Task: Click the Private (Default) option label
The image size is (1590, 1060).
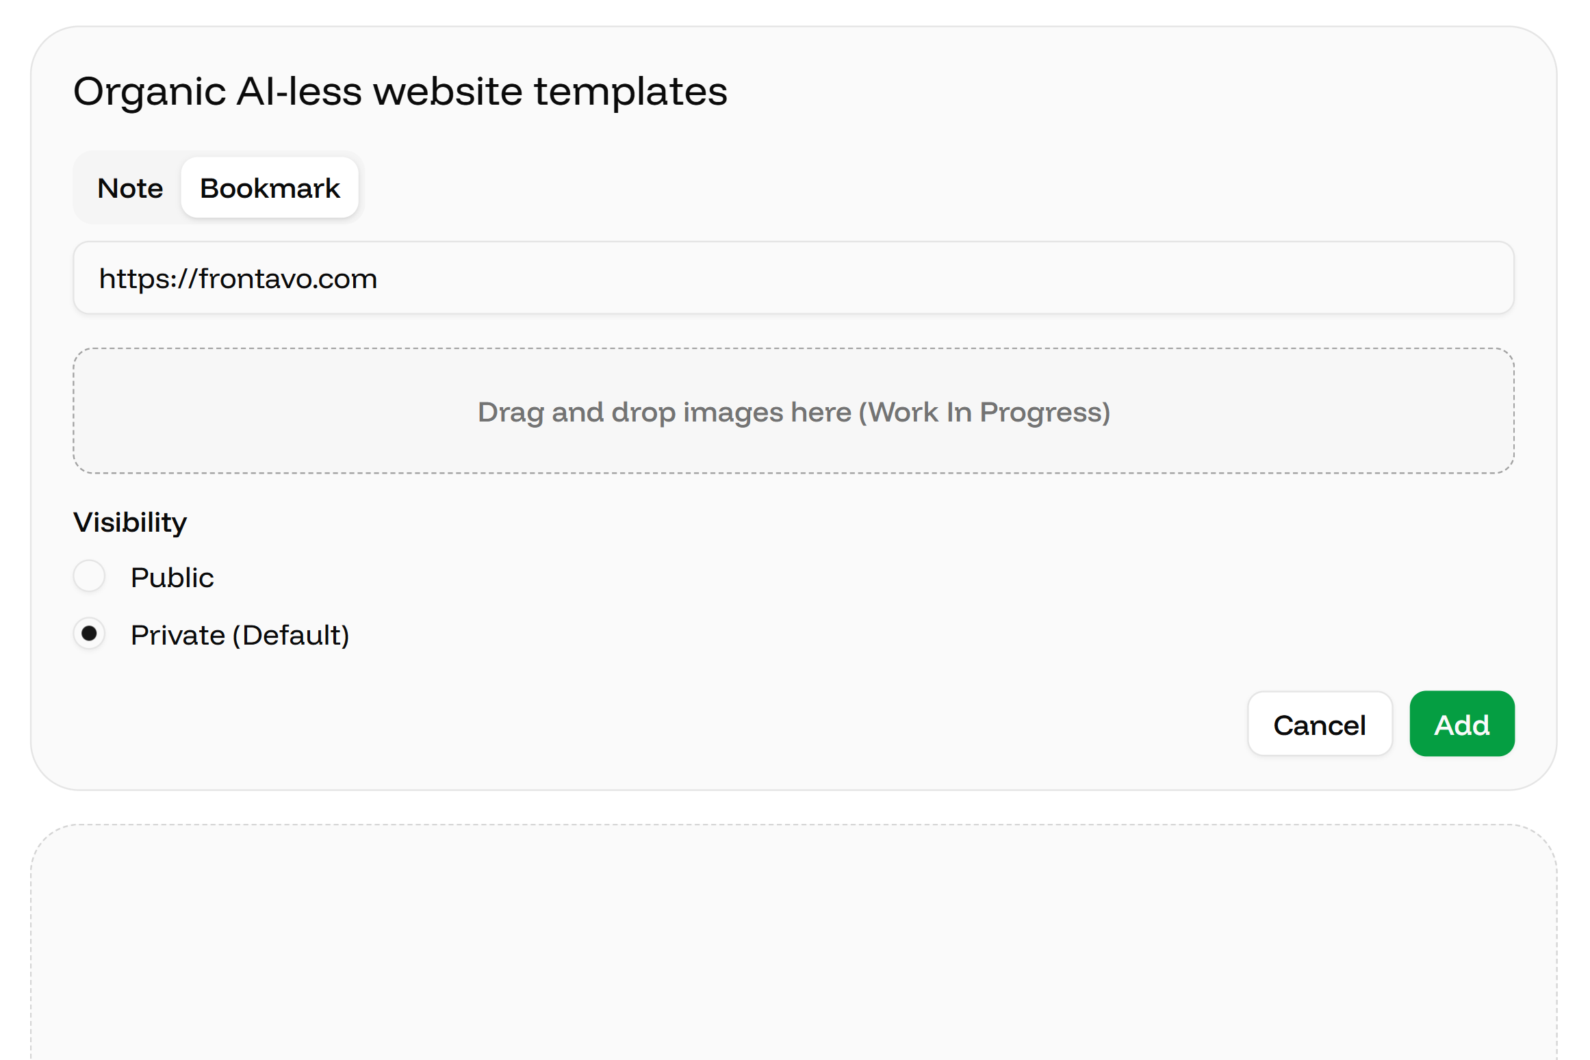Action: 240,635
